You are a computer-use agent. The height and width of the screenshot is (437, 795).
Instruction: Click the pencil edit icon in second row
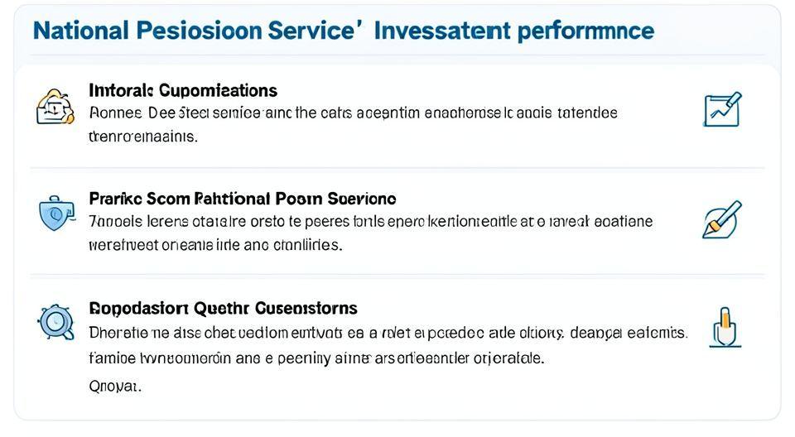point(721,218)
